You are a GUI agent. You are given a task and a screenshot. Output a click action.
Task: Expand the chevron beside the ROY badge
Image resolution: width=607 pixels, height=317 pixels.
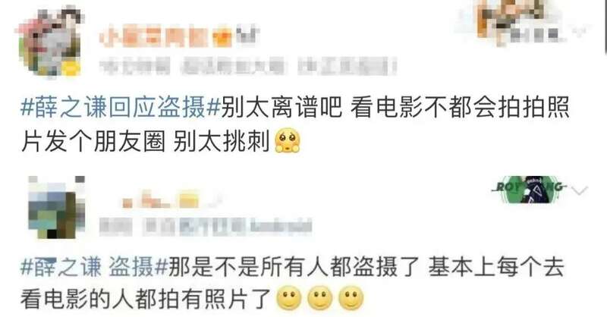coord(580,190)
